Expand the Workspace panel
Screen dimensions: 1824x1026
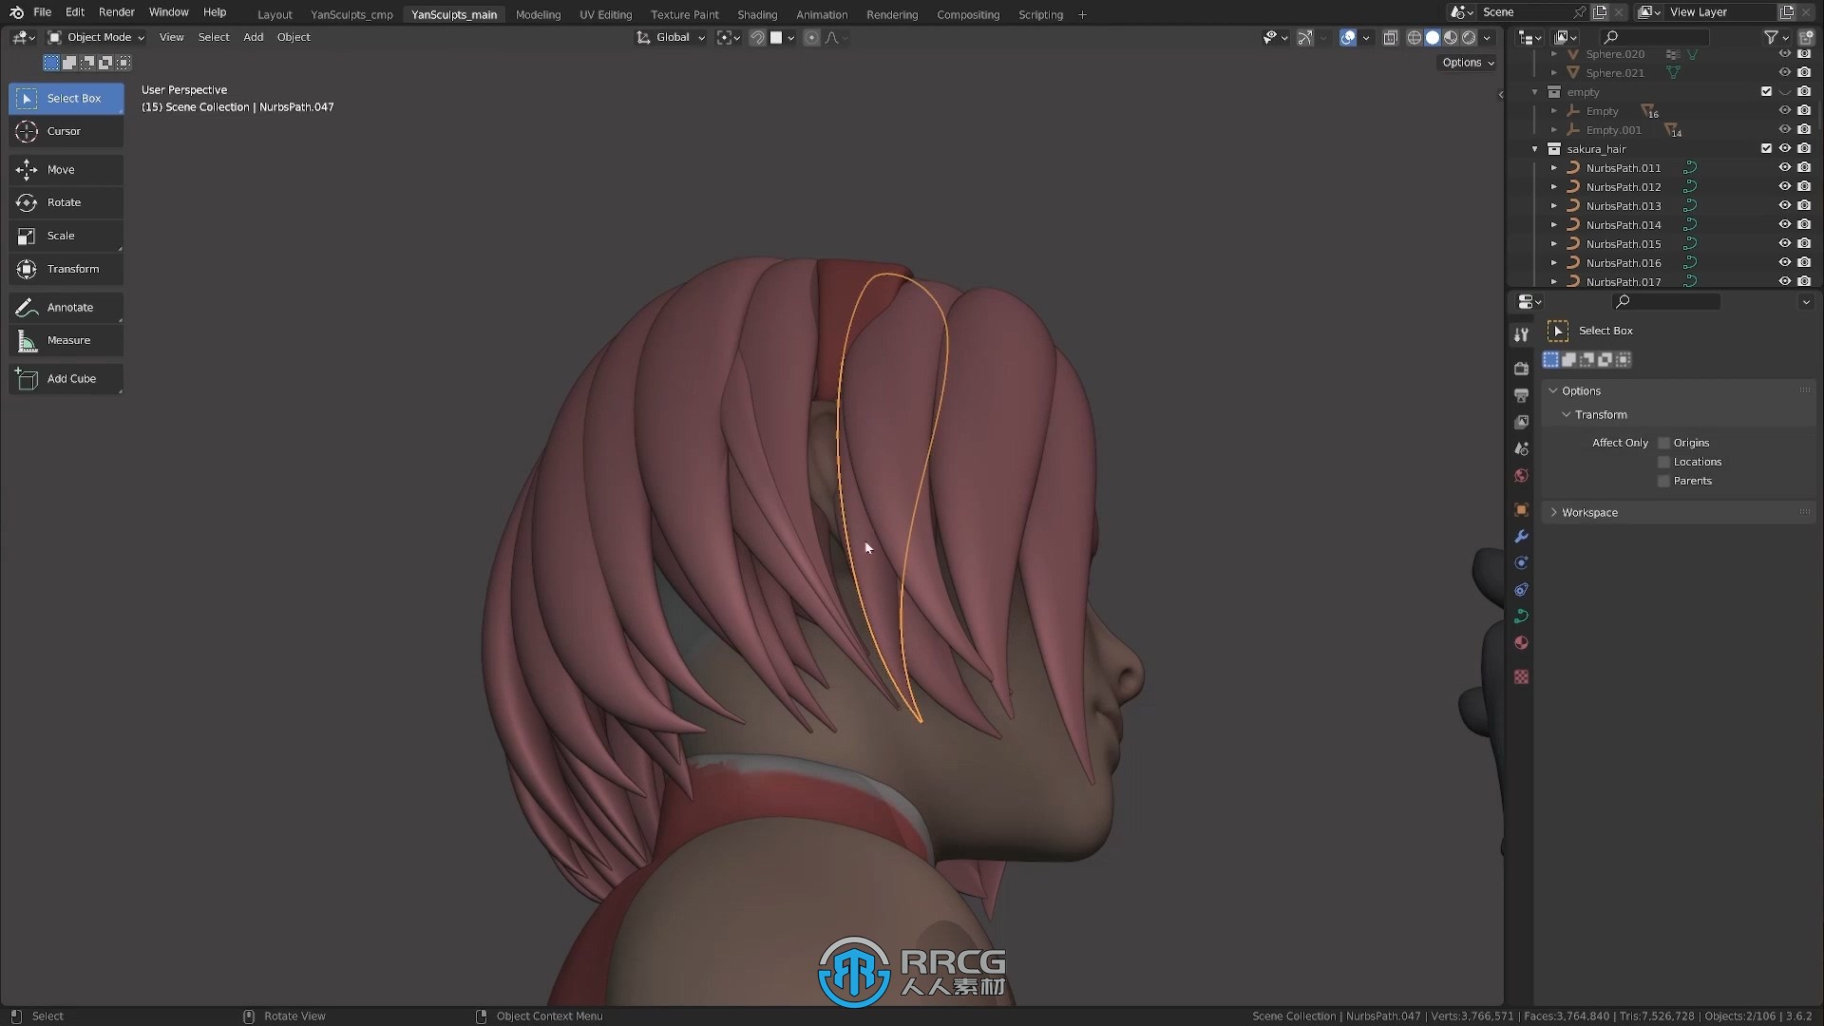click(x=1553, y=512)
